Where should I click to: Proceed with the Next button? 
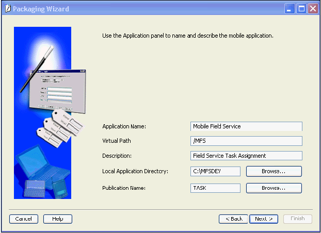(x=264, y=219)
